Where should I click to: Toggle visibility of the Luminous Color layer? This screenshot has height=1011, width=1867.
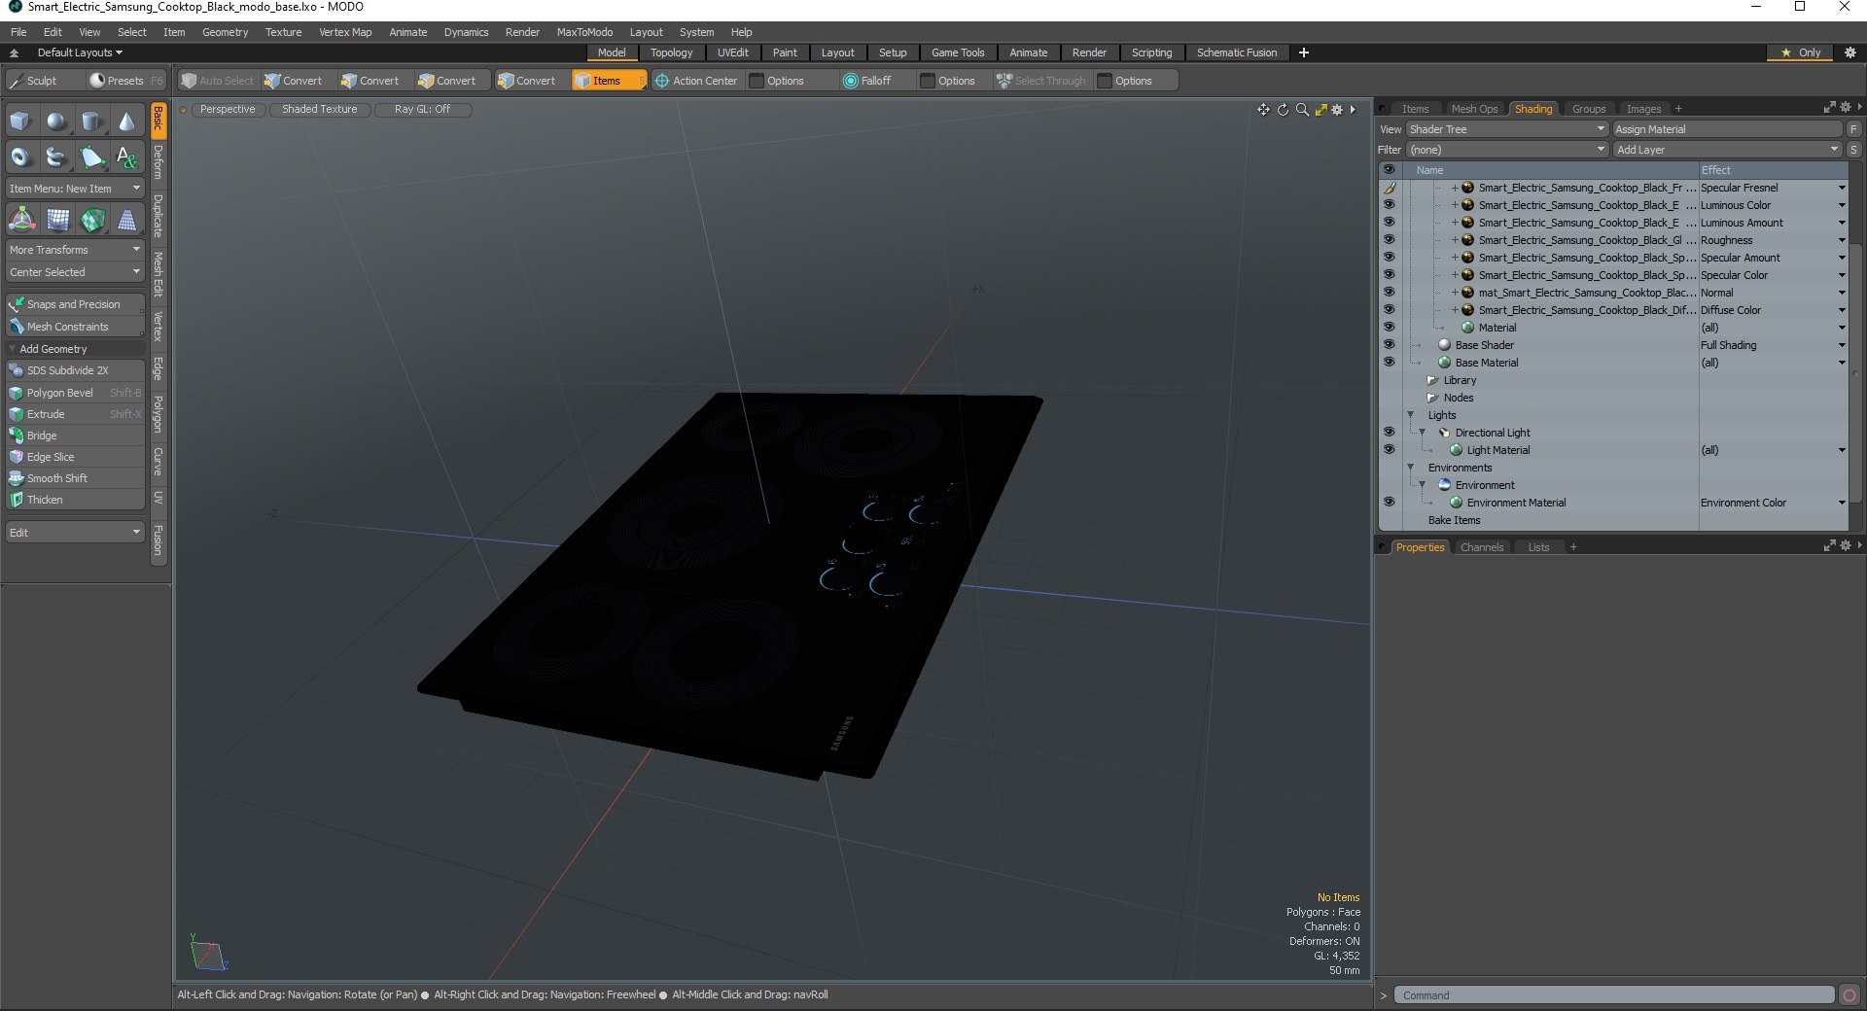[x=1389, y=205]
